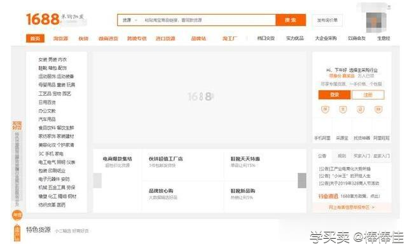
Task: Open the 手机阿里 shortcut
Action: [322, 138]
